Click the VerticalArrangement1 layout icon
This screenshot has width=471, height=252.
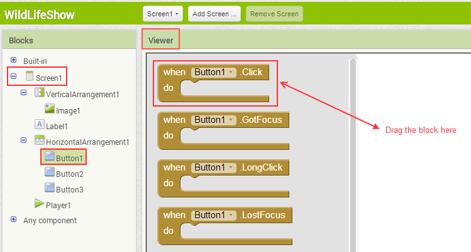pos(39,93)
